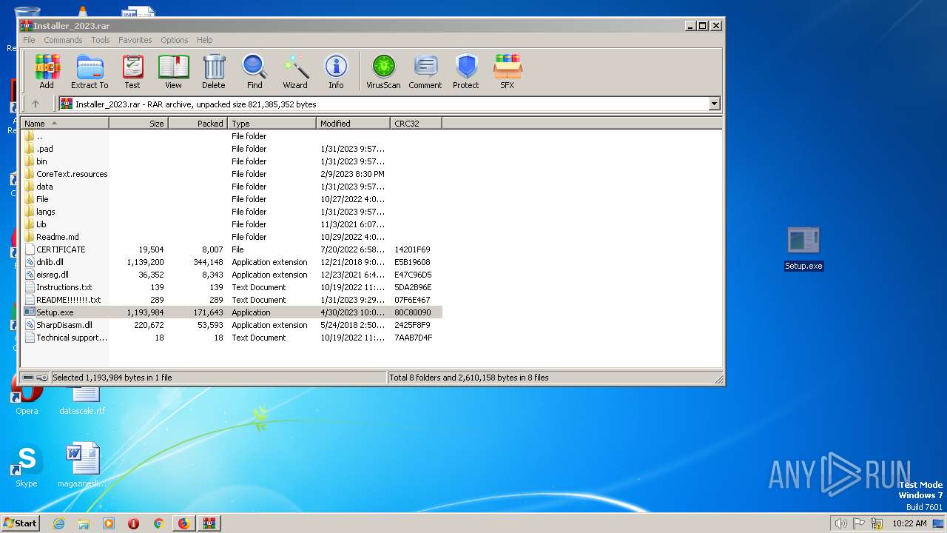The width and height of the screenshot is (947, 533).
Task: Expand the archive path dropdown
Action: click(x=715, y=104)
